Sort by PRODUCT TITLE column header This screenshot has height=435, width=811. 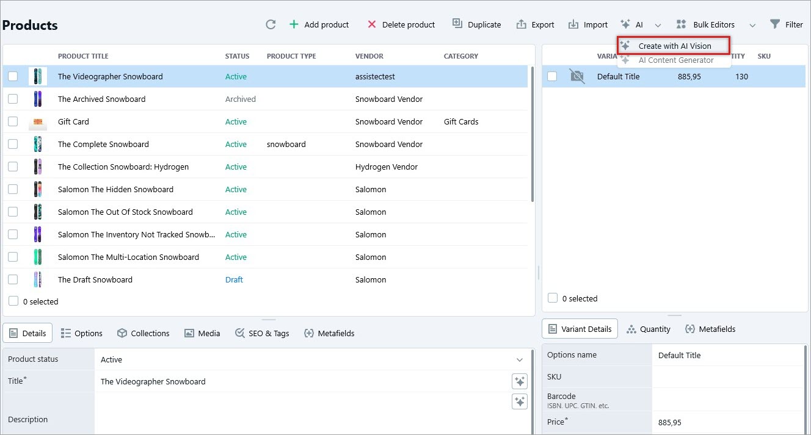click(83, 56)
